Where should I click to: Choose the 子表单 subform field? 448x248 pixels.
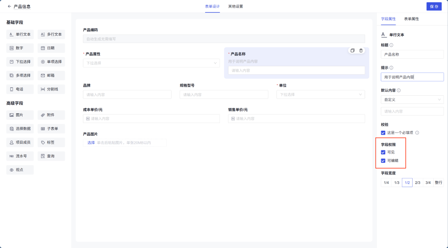(x=51, y=129)
